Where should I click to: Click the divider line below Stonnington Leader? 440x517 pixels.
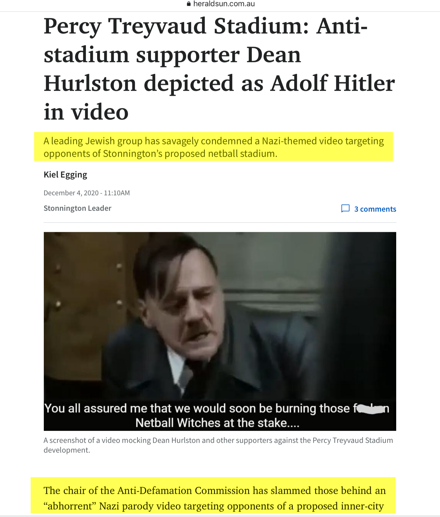coord(220,222)
